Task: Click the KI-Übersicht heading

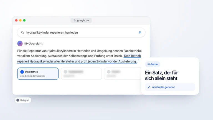Action: [x=33, y=44]
